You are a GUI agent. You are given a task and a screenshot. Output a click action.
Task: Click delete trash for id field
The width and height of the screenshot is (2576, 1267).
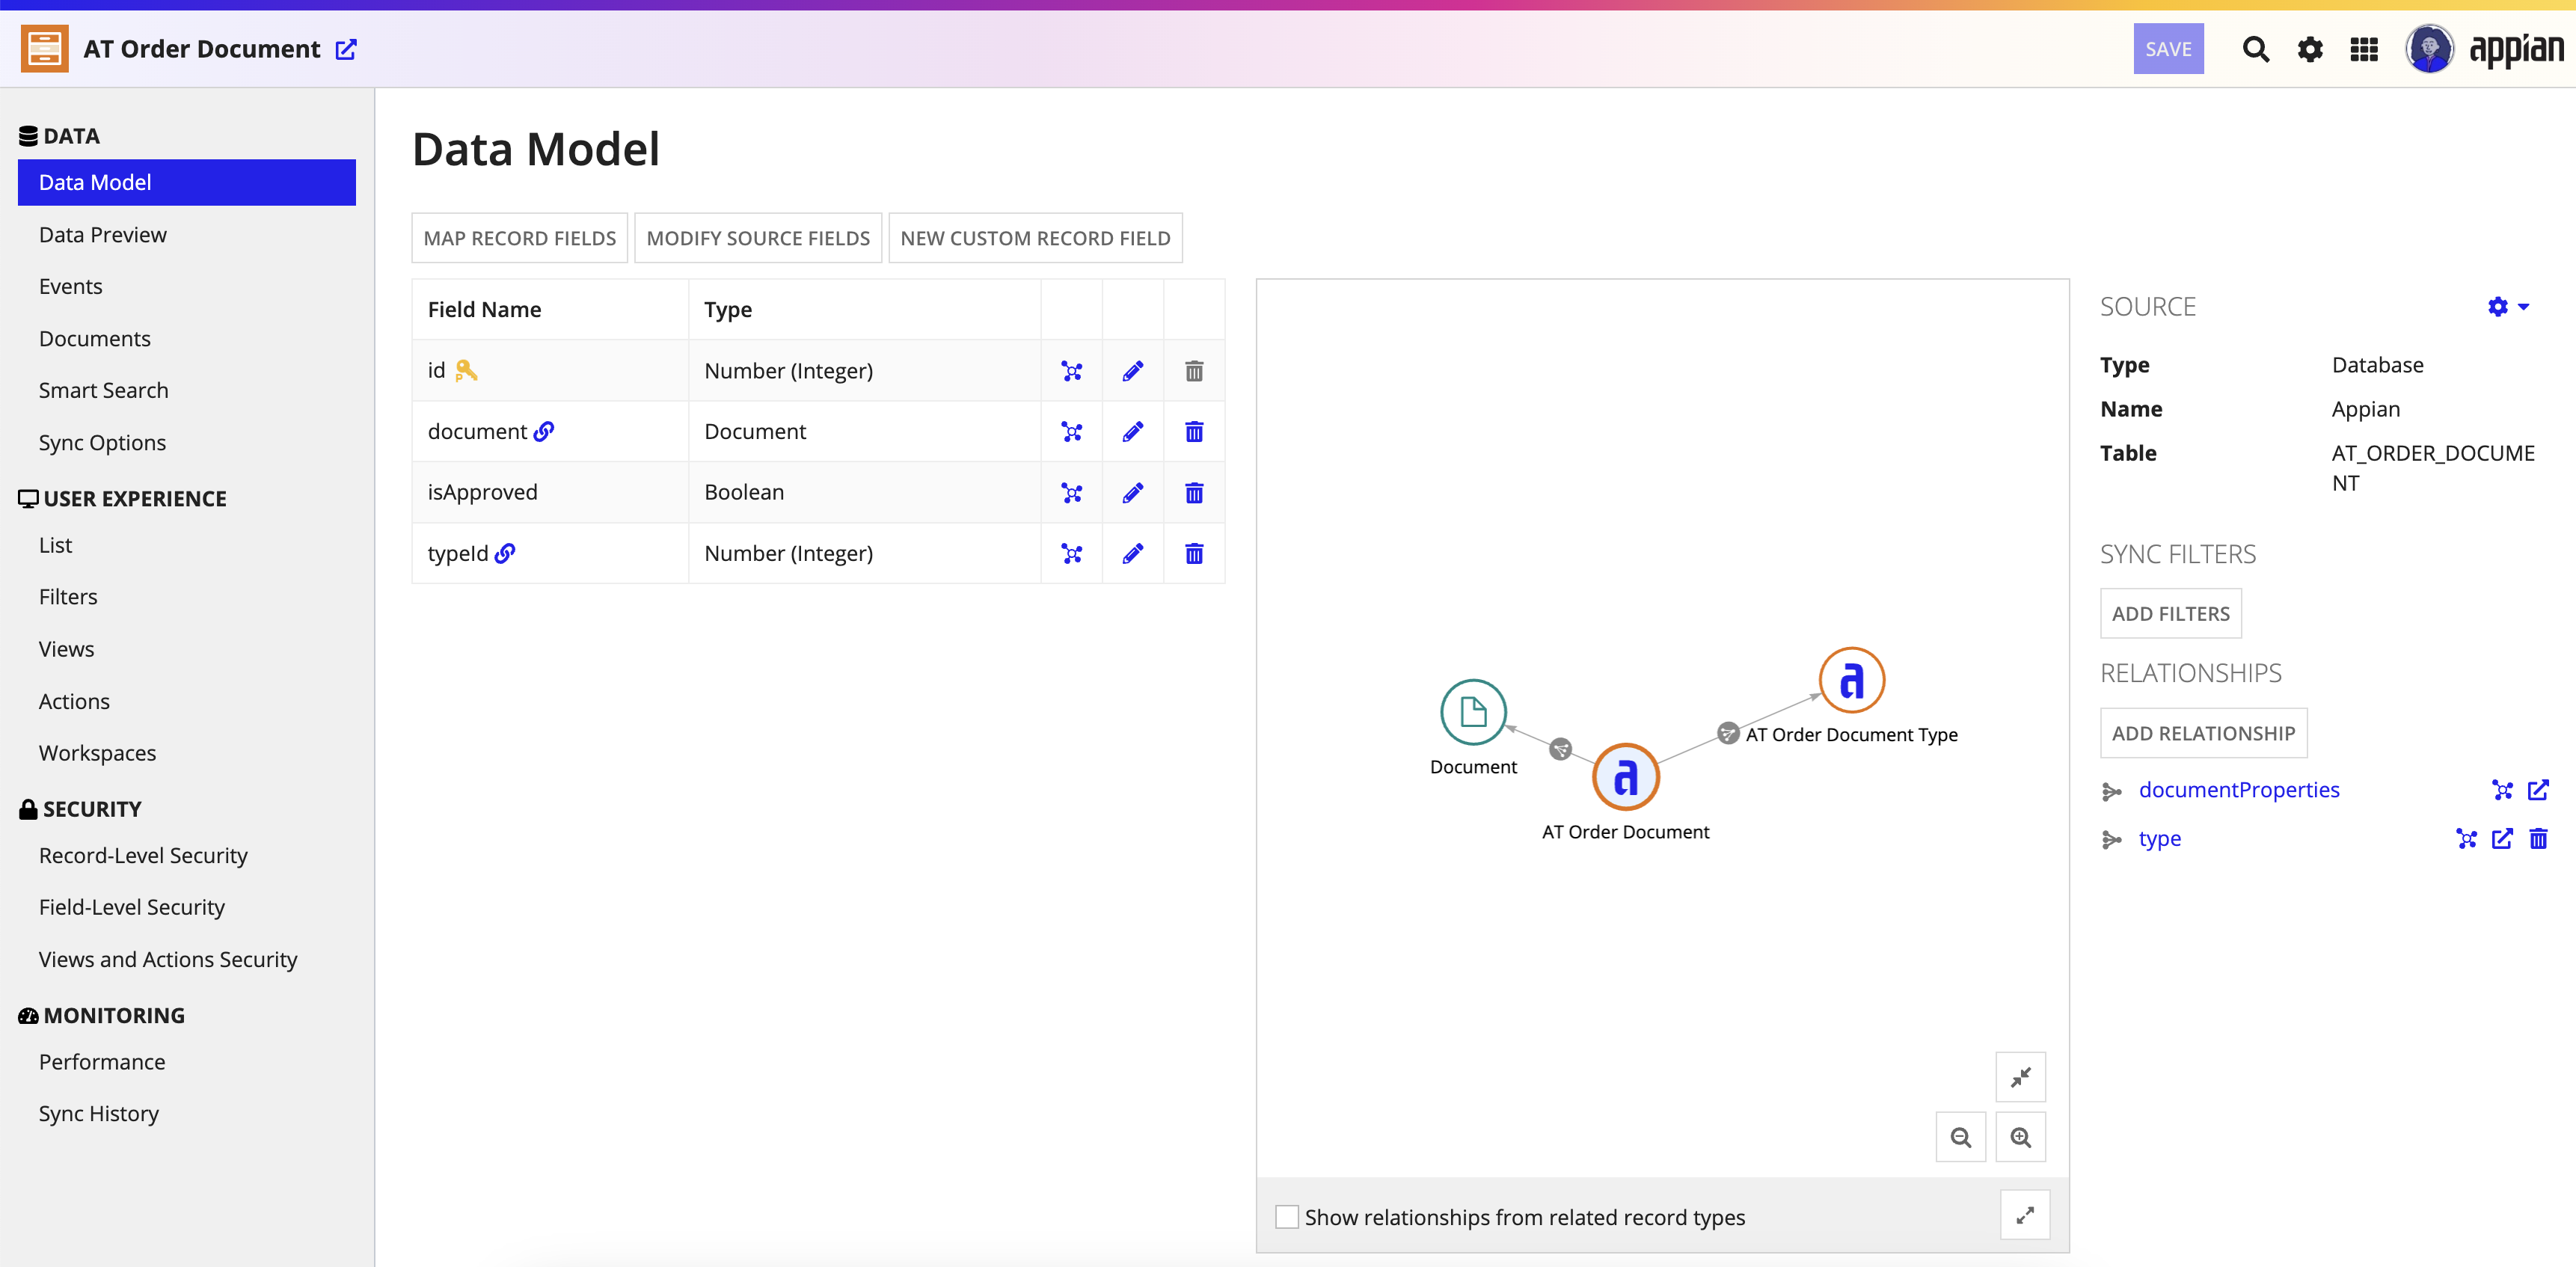pyautogui.click(x=1194, y=371)
